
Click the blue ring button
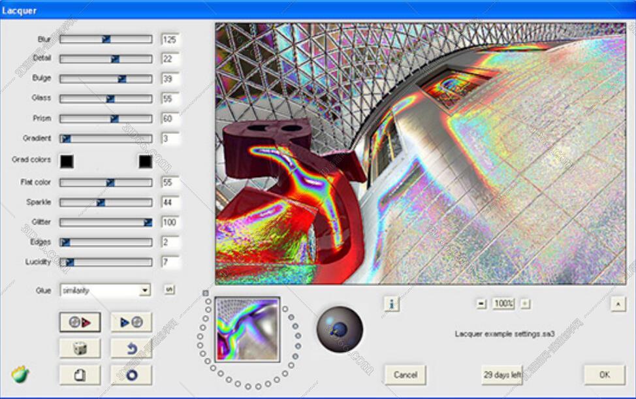click(131, 375)
